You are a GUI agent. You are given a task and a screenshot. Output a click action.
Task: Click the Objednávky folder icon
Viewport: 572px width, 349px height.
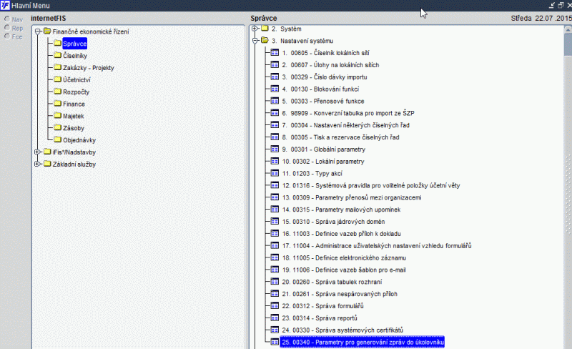click(58, 139)
